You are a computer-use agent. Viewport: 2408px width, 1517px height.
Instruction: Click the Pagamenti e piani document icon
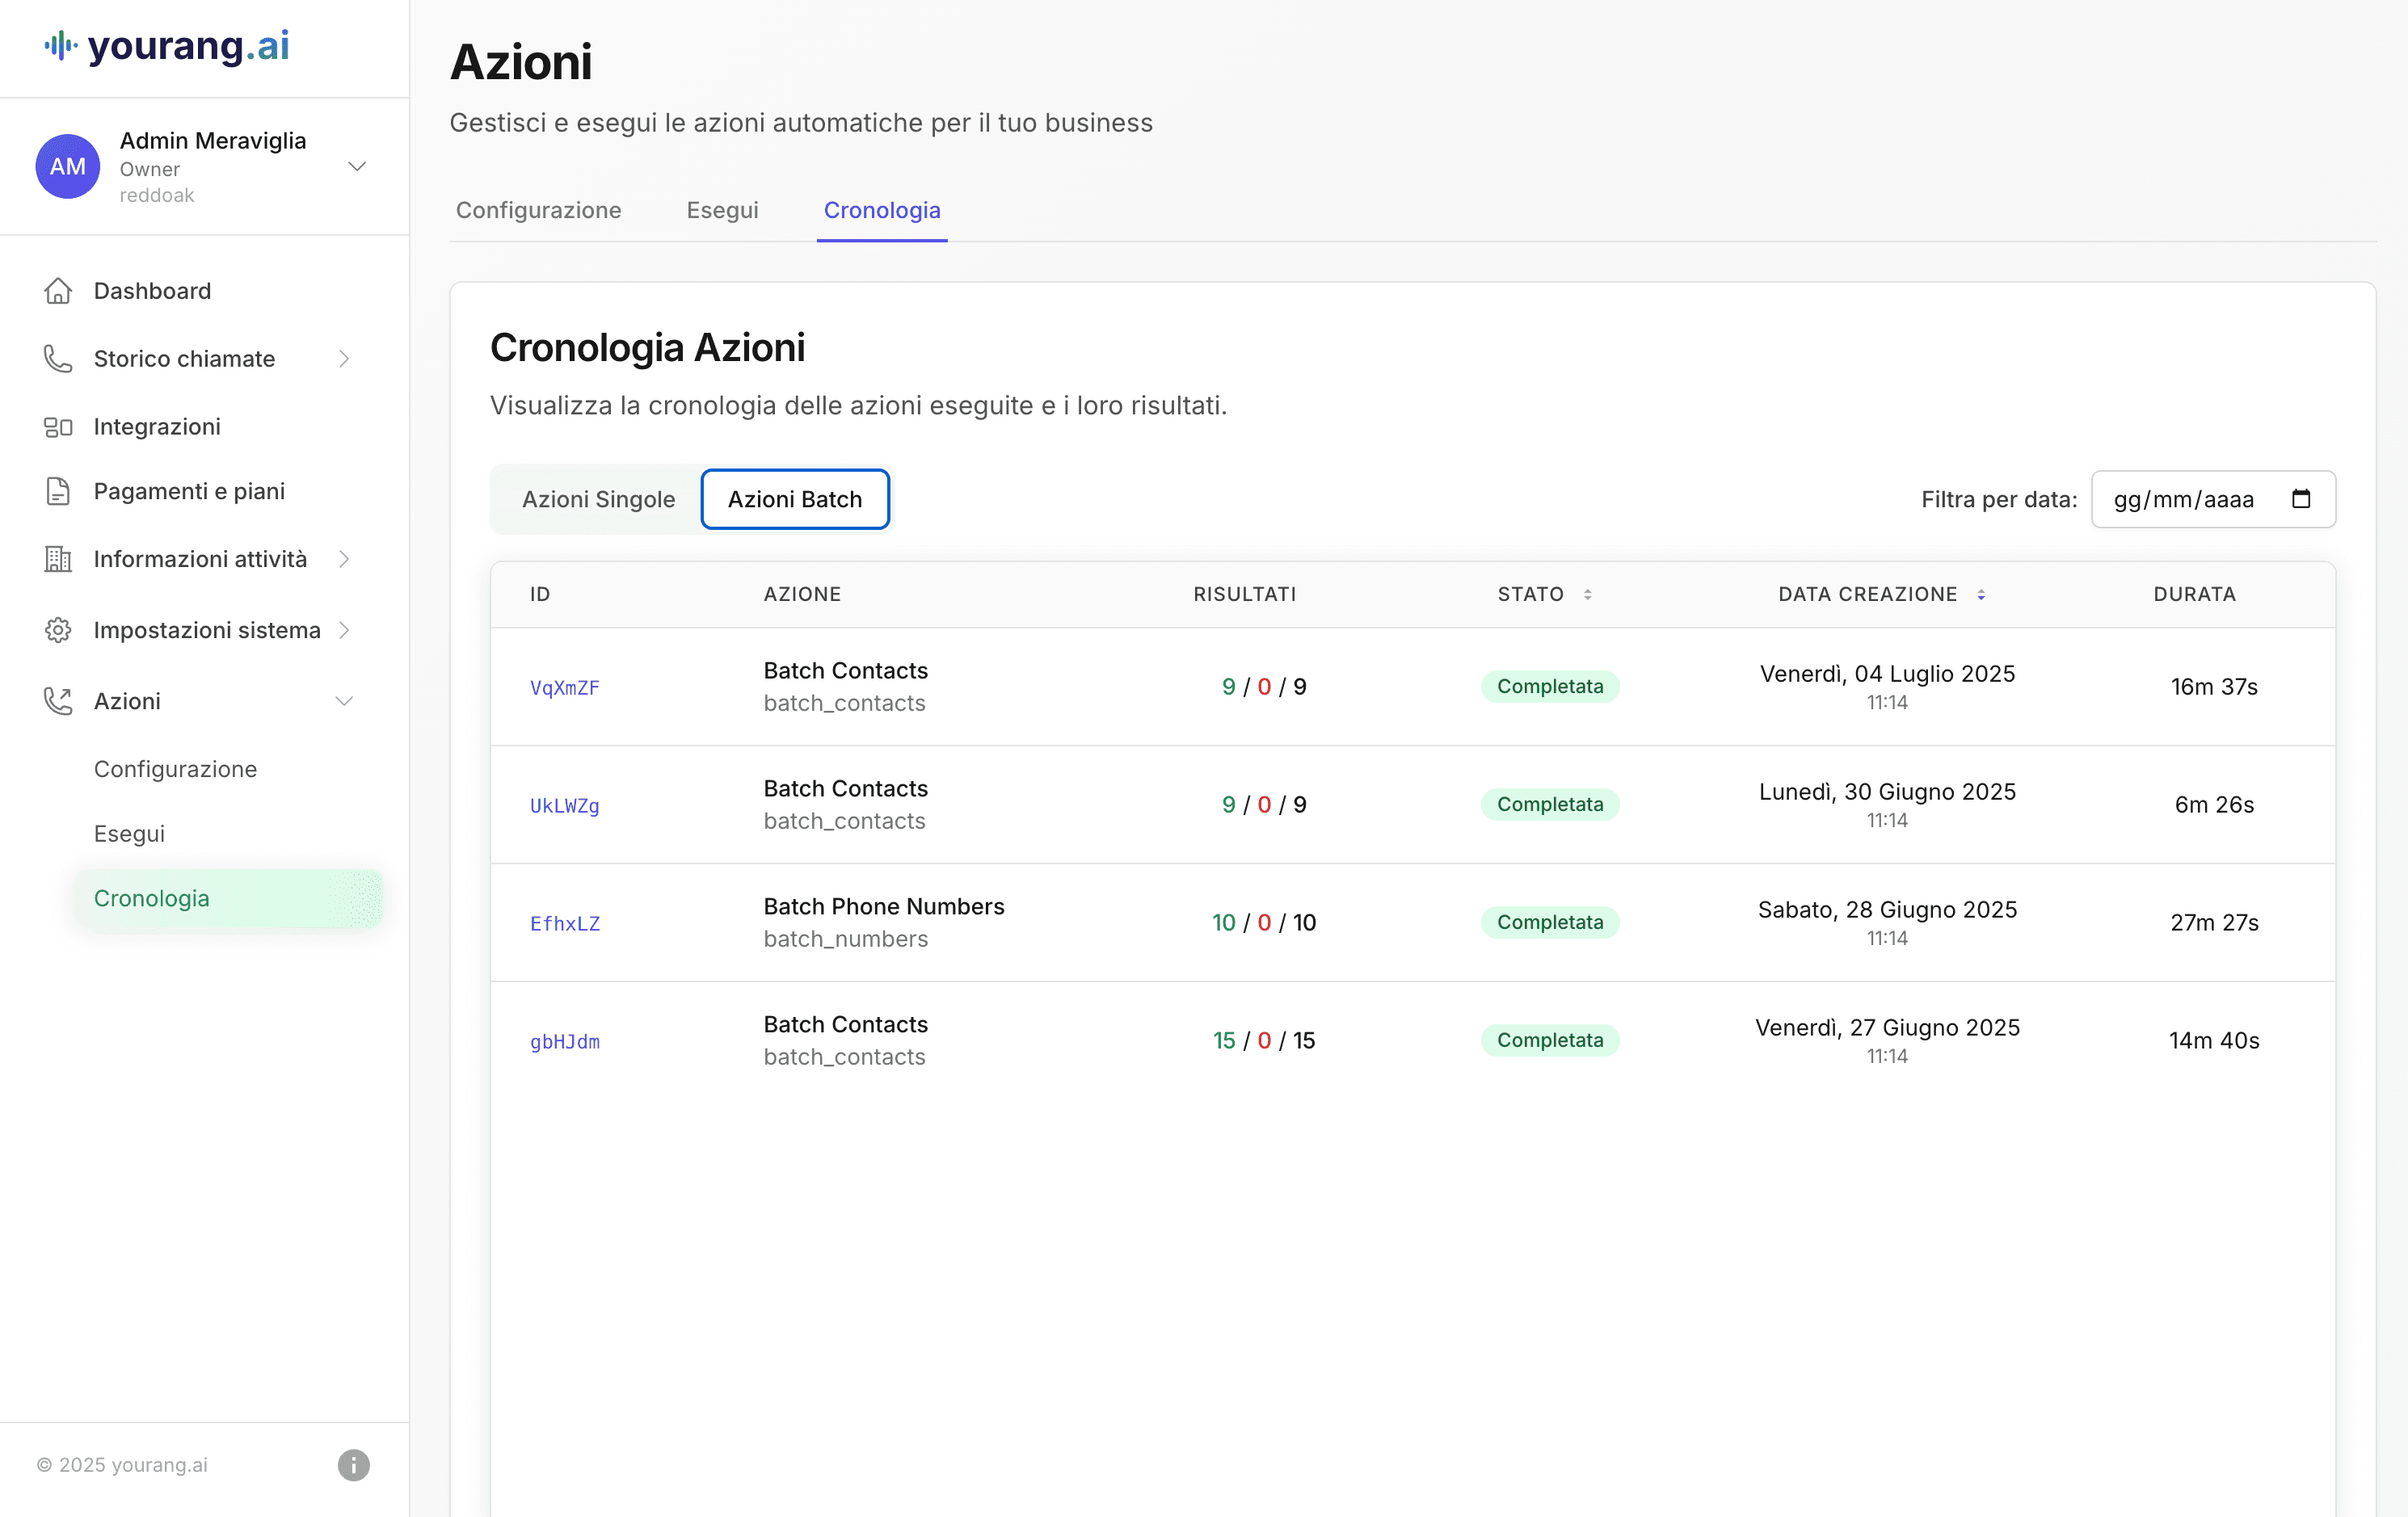coord(58,490)
